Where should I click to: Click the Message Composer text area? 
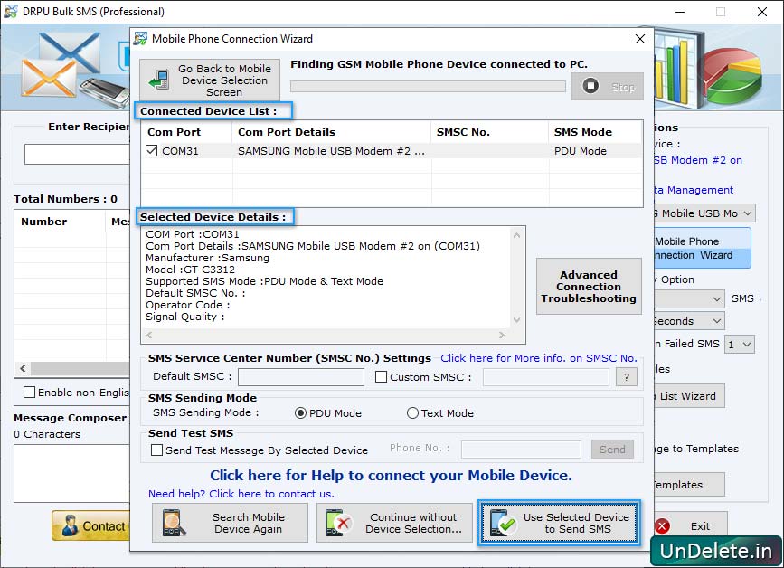[x=72, y=473]
